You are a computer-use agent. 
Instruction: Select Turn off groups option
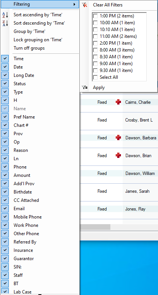[x=29, y=48]
